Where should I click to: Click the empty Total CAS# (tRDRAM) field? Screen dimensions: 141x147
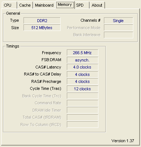coord(83,118)
